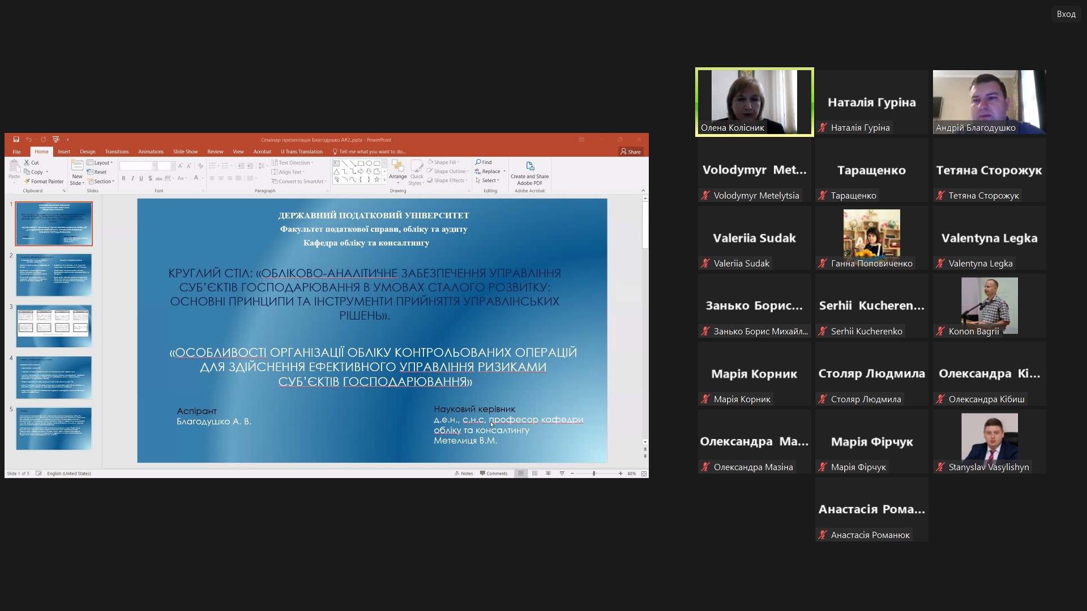1087x611 pixels.
Task: Click the Replace button
Action: pyautogui.click(x=490, y=171)
